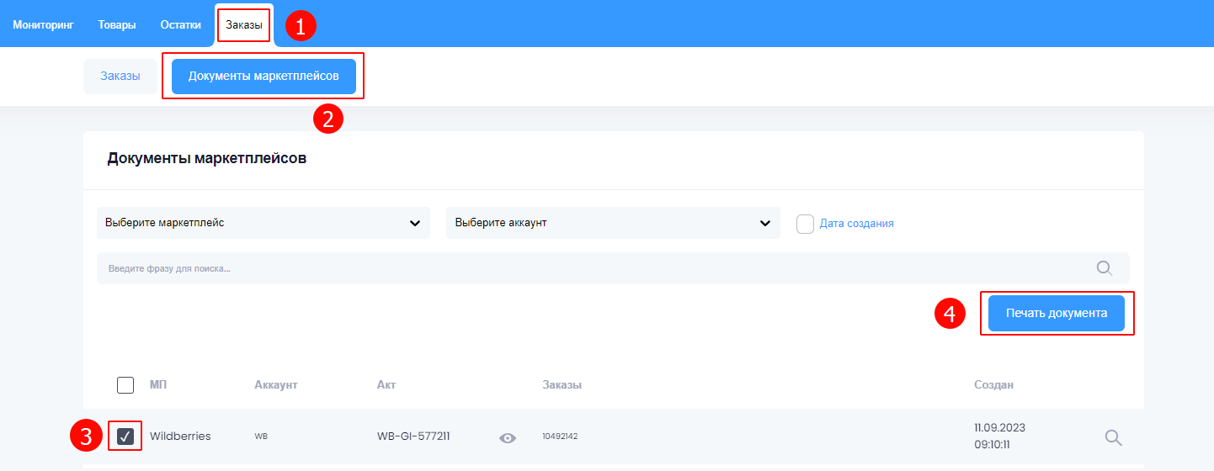Switch to the Мониторинг tab
The image size is (1214, 471).
[43, 24]
